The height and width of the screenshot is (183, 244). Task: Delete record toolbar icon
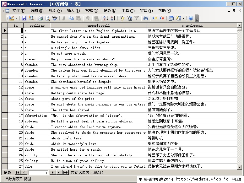[x=162, y=18]
